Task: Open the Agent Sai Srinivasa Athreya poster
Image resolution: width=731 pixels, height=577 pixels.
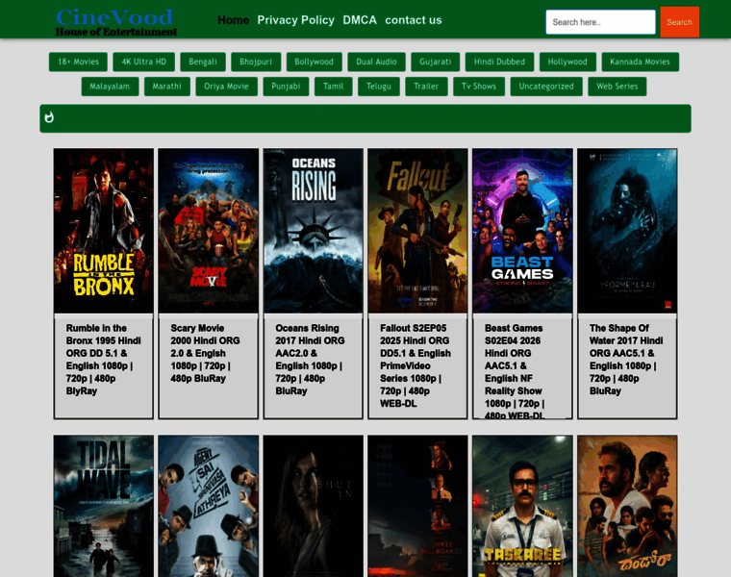Action: tap(209, 506)
